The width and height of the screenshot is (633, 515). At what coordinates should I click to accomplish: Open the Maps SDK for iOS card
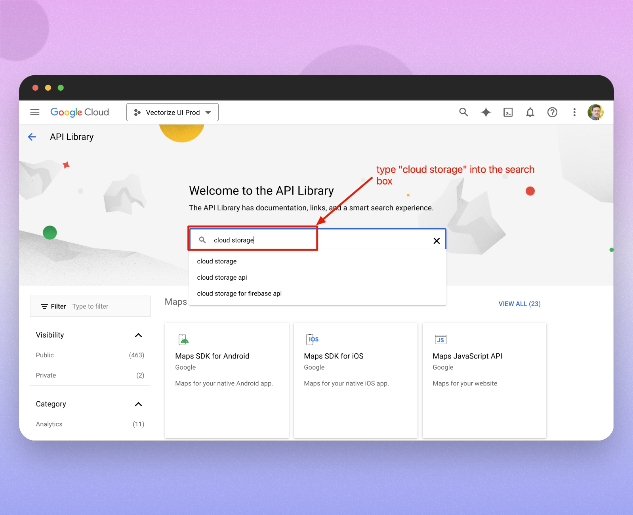[356, 380]
